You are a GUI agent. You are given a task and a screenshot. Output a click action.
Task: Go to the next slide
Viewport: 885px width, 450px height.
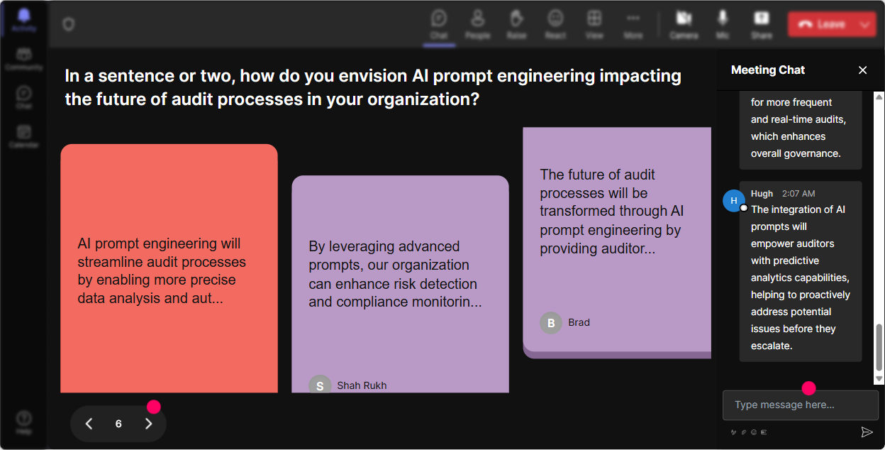point(148,424)
